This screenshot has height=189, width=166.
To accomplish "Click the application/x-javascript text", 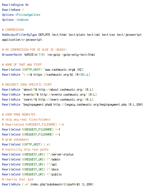I will 22,40.
